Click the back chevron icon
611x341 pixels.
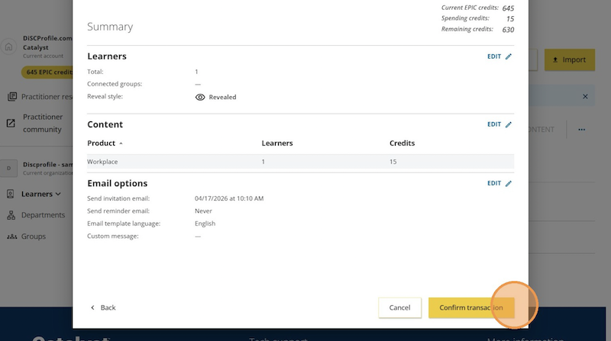coord(92,307)
